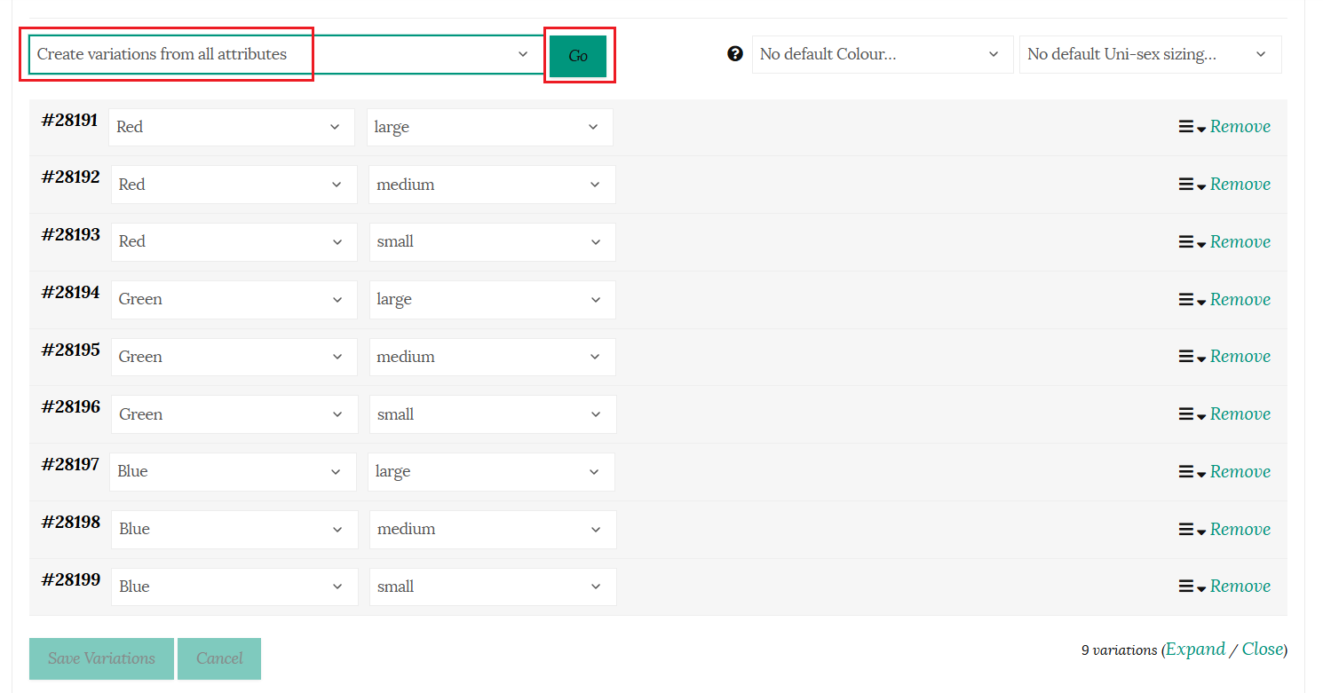Click the drag handle icon for variation #28192
1323x693 pixels.
1186,185
